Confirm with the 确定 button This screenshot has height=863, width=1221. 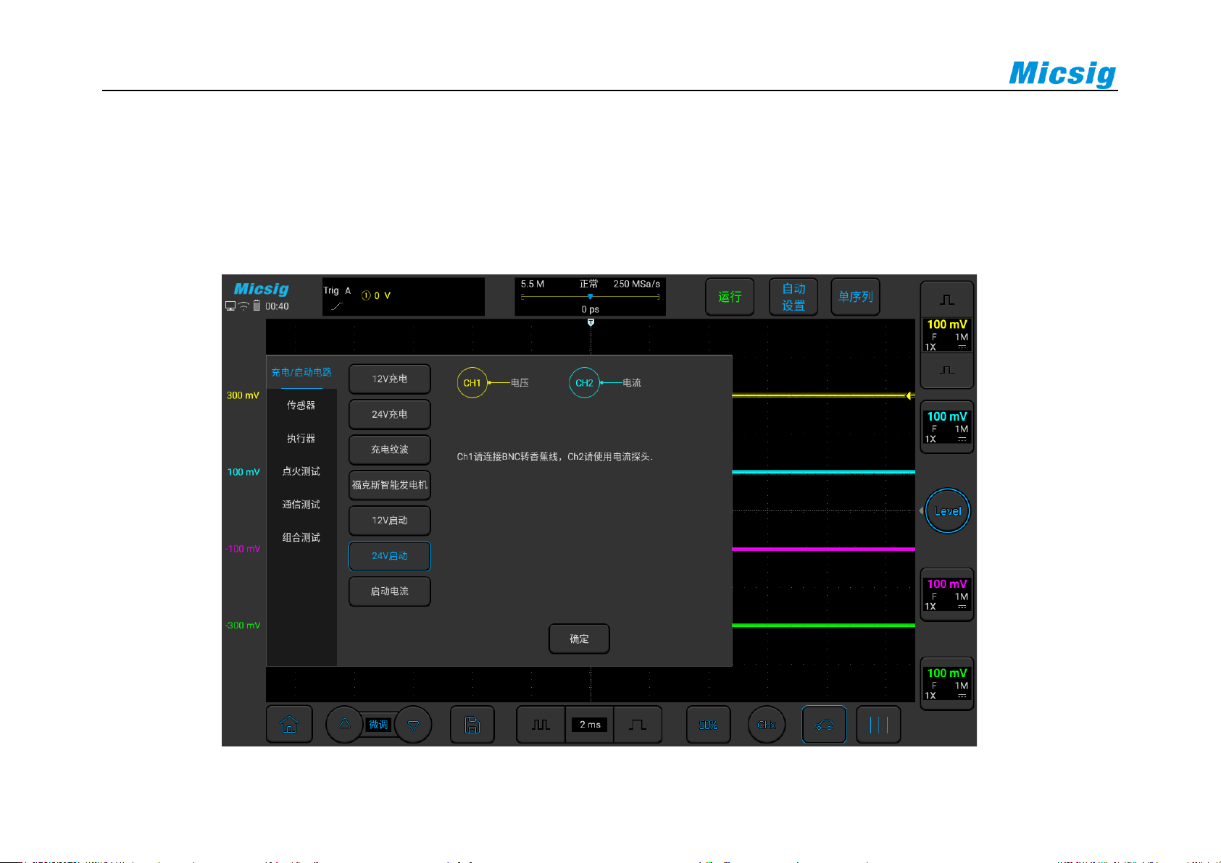(579, 639)
